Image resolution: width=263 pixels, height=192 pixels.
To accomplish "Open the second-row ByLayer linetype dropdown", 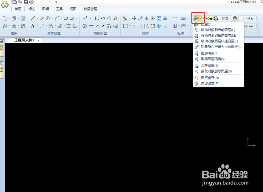I will click(x=250, y=26).
